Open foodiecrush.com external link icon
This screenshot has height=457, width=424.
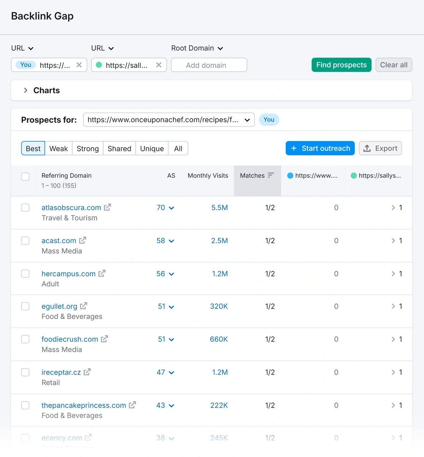click(x=104, y=339)
